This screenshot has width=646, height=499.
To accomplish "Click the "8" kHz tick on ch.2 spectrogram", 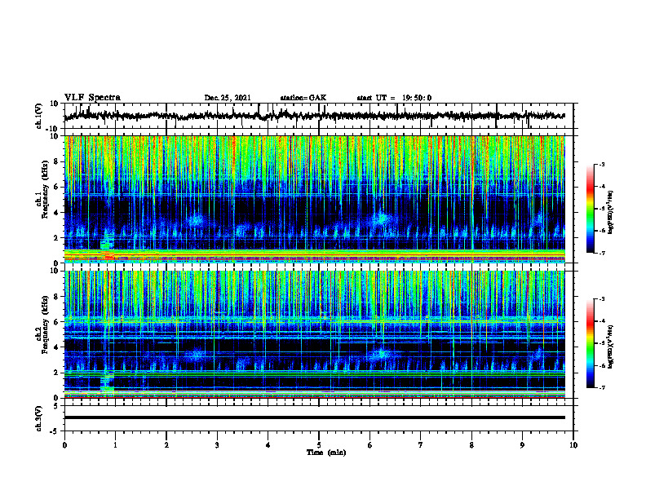I will 57,297.
